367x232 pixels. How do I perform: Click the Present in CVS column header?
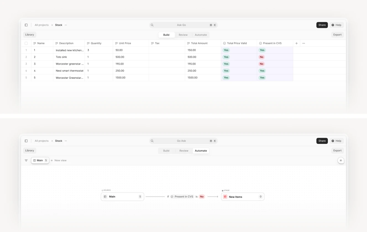coord(275,43)
